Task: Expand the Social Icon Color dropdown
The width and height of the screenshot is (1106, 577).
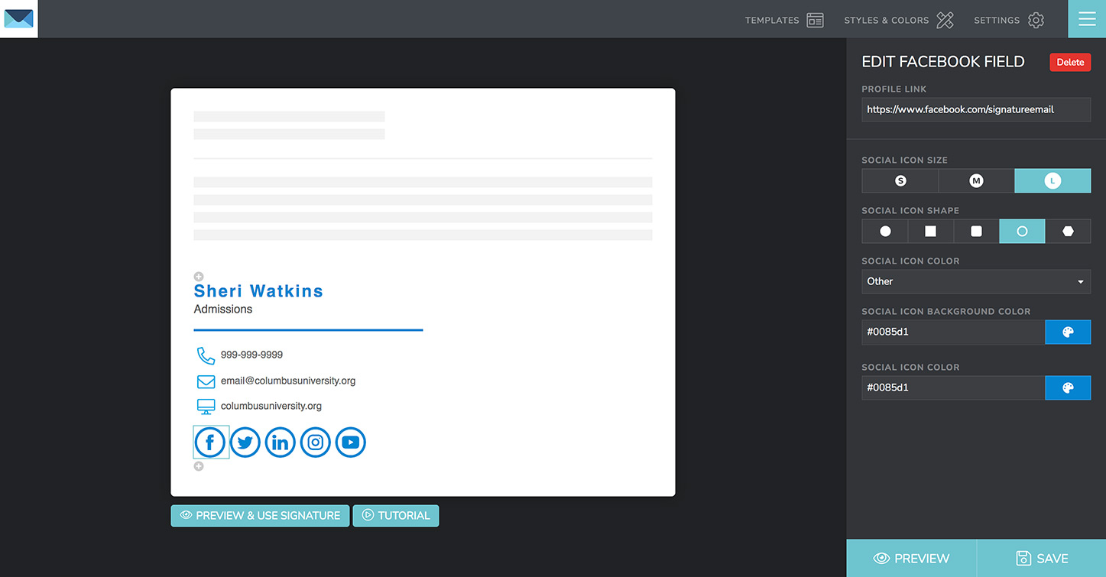Action: coord(976,281)
